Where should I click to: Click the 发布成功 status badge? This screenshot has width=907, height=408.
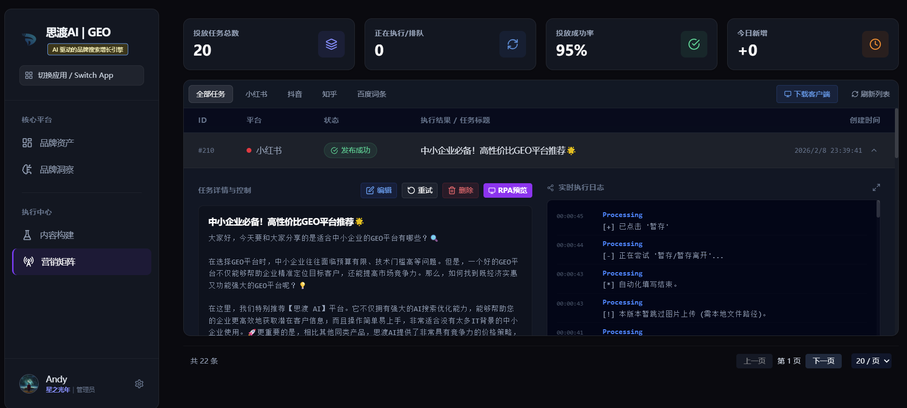point(351,150)
